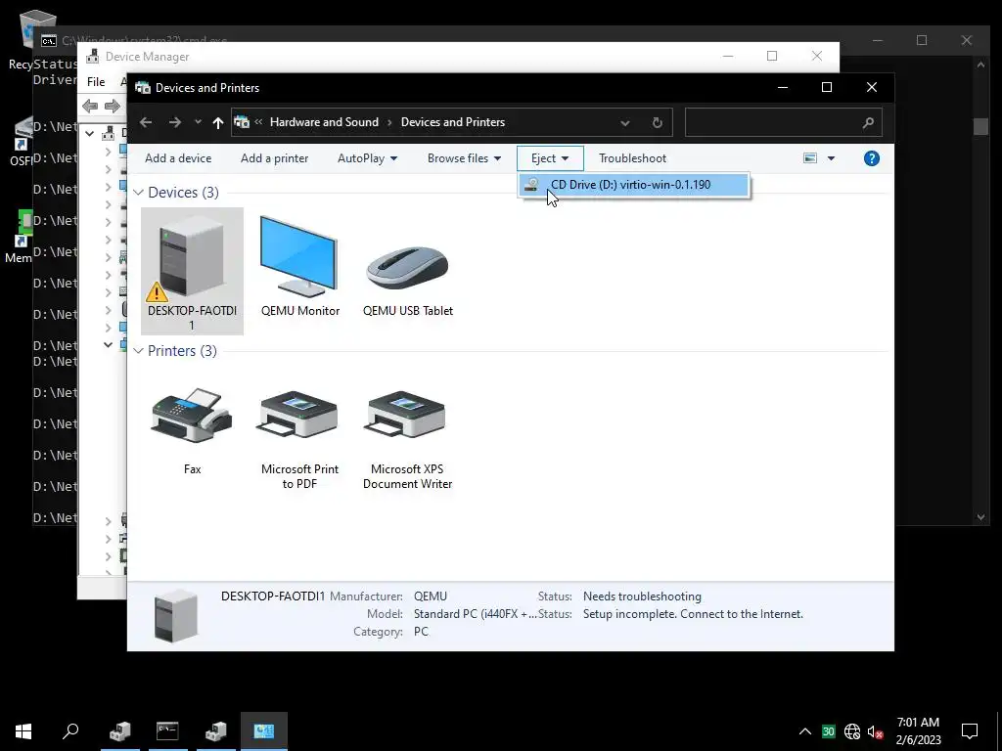Click cmd window scroll up arrow

980,64
